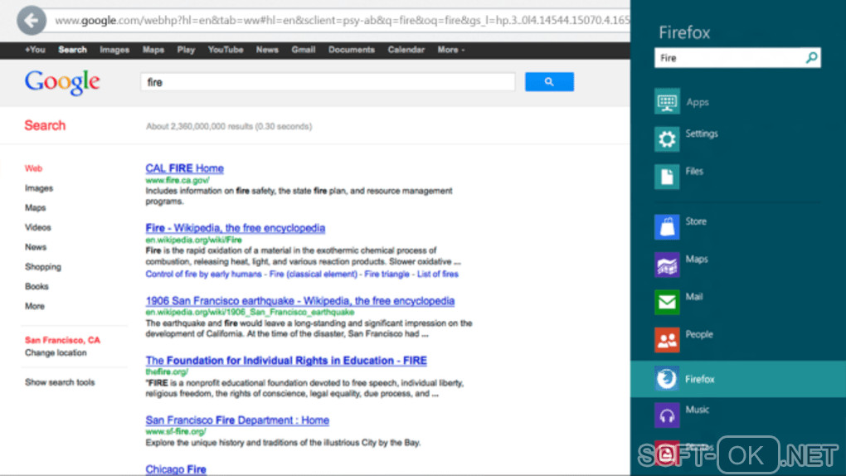The image size is (846, 476).
Task: Click the www.sf-fire.org green URL
Action: tap(175, 431)
